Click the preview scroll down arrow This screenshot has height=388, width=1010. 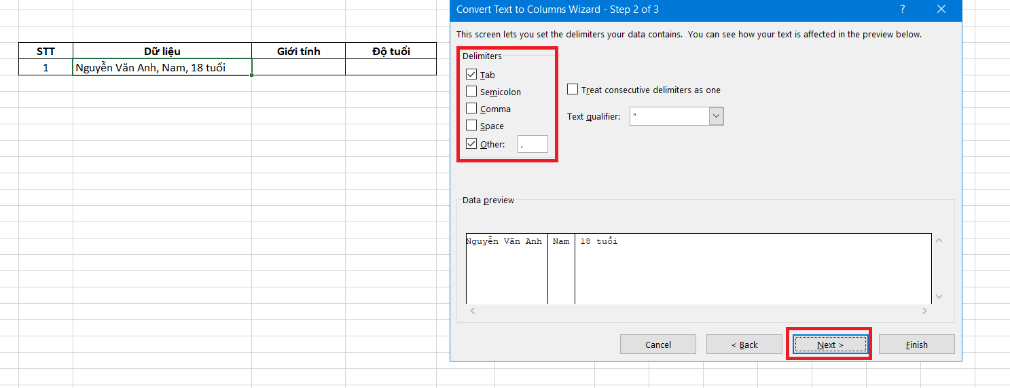[939, 297]
